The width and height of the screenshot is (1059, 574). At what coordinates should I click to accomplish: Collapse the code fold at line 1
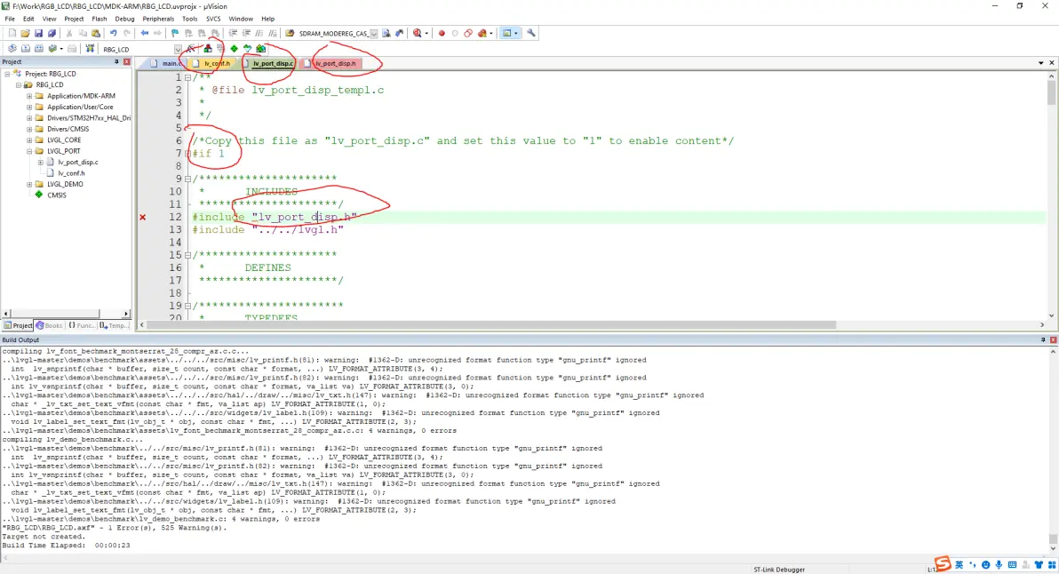(187, 77)
